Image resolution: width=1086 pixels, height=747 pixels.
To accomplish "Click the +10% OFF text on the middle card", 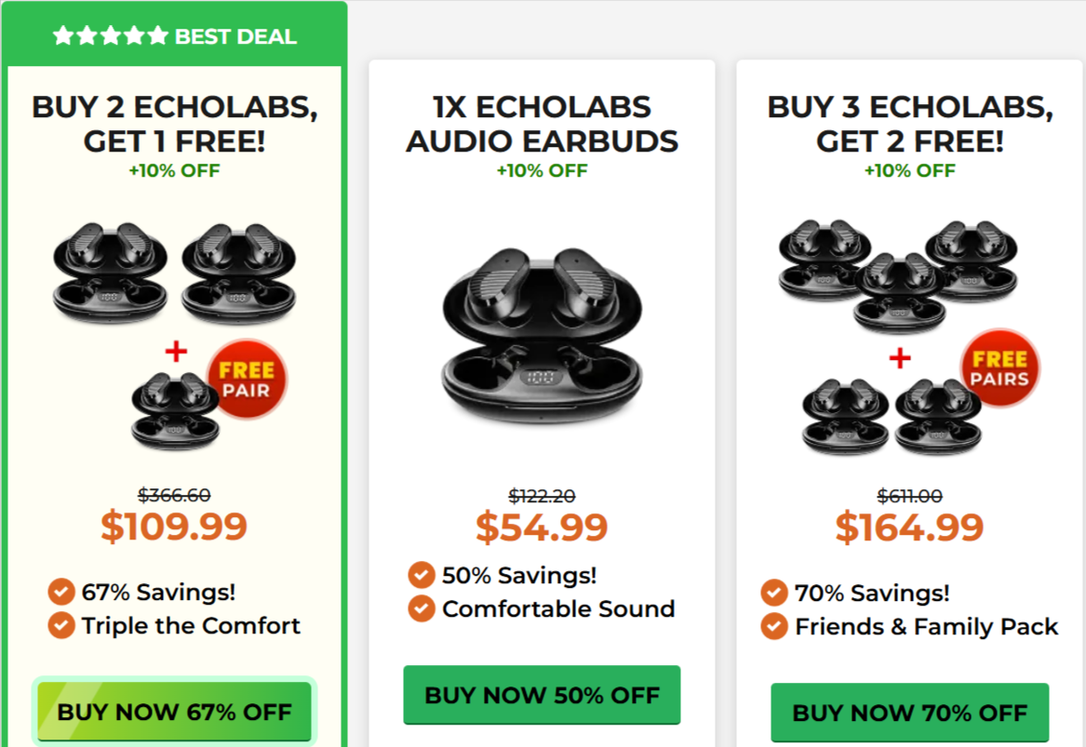I will coord(542,170).
